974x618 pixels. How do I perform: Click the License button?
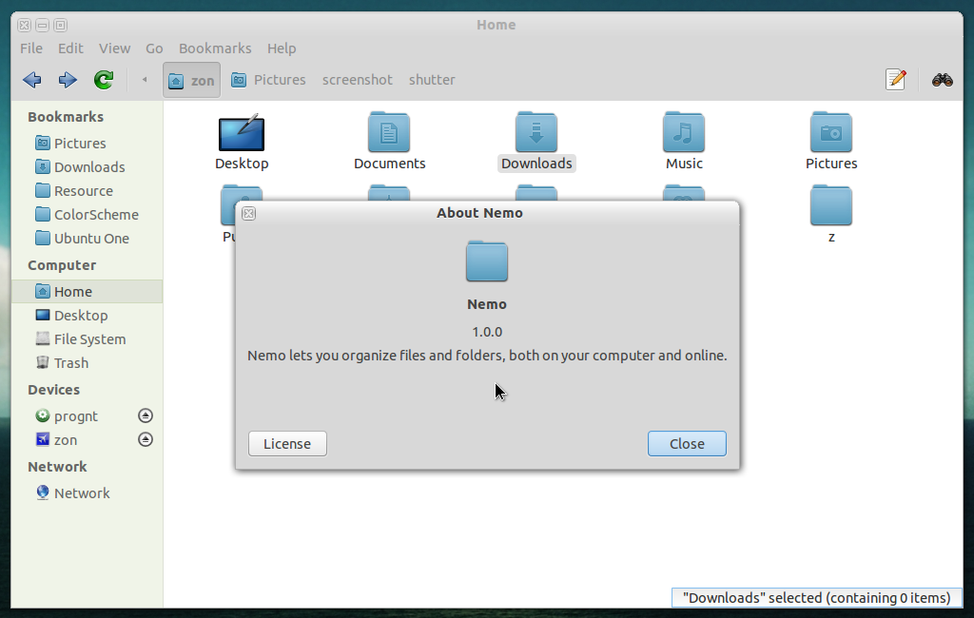(x=287, y=443)
